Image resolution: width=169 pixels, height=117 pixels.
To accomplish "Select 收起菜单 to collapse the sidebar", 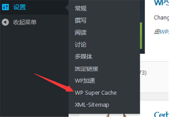I will pos(25,22).
